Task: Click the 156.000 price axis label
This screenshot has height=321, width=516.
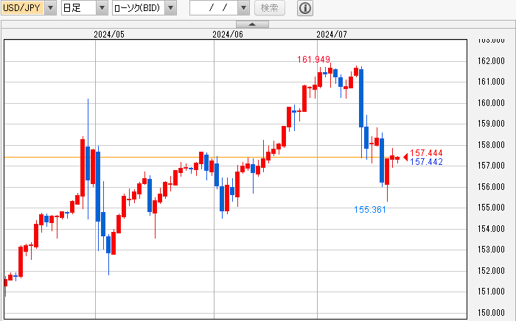Action: click(491, 187)
